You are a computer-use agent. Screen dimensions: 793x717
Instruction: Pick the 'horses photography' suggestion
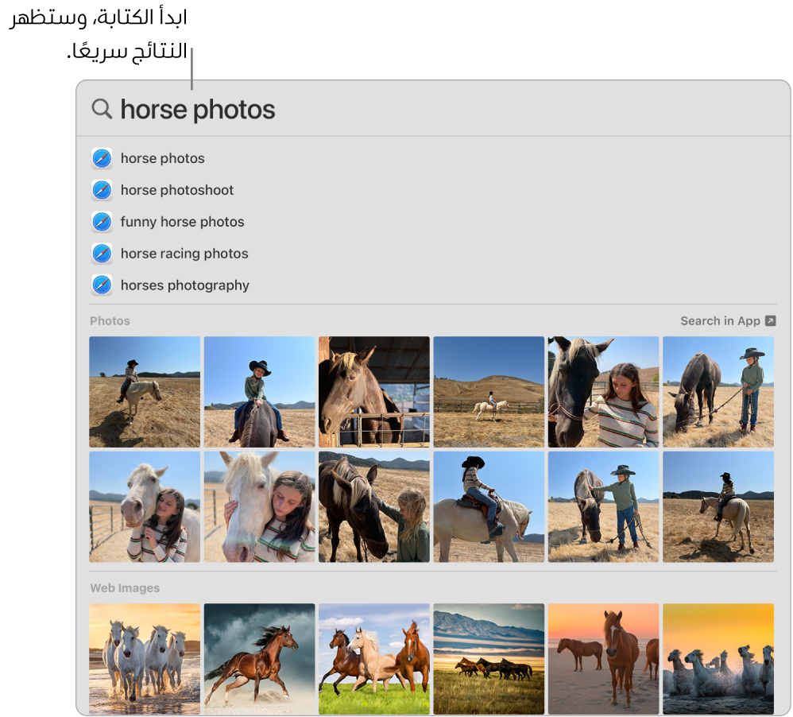click(x=184, y=285)
